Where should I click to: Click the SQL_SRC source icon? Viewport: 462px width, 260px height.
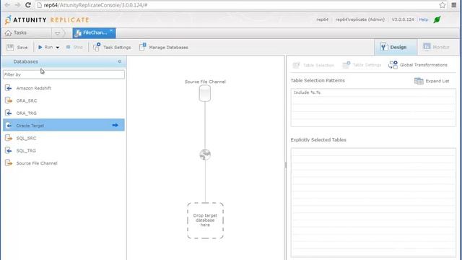[x=9, y=138]
